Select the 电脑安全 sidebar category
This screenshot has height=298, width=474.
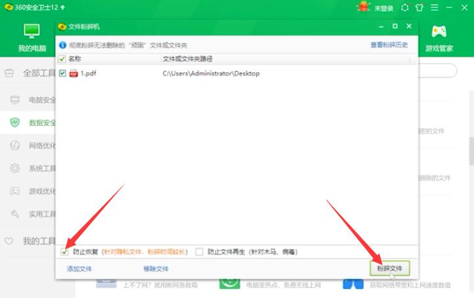(28, 100)
